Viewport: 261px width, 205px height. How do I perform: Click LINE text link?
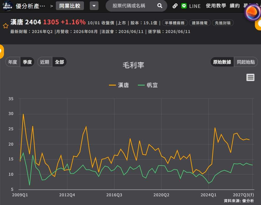coord(195,6)
